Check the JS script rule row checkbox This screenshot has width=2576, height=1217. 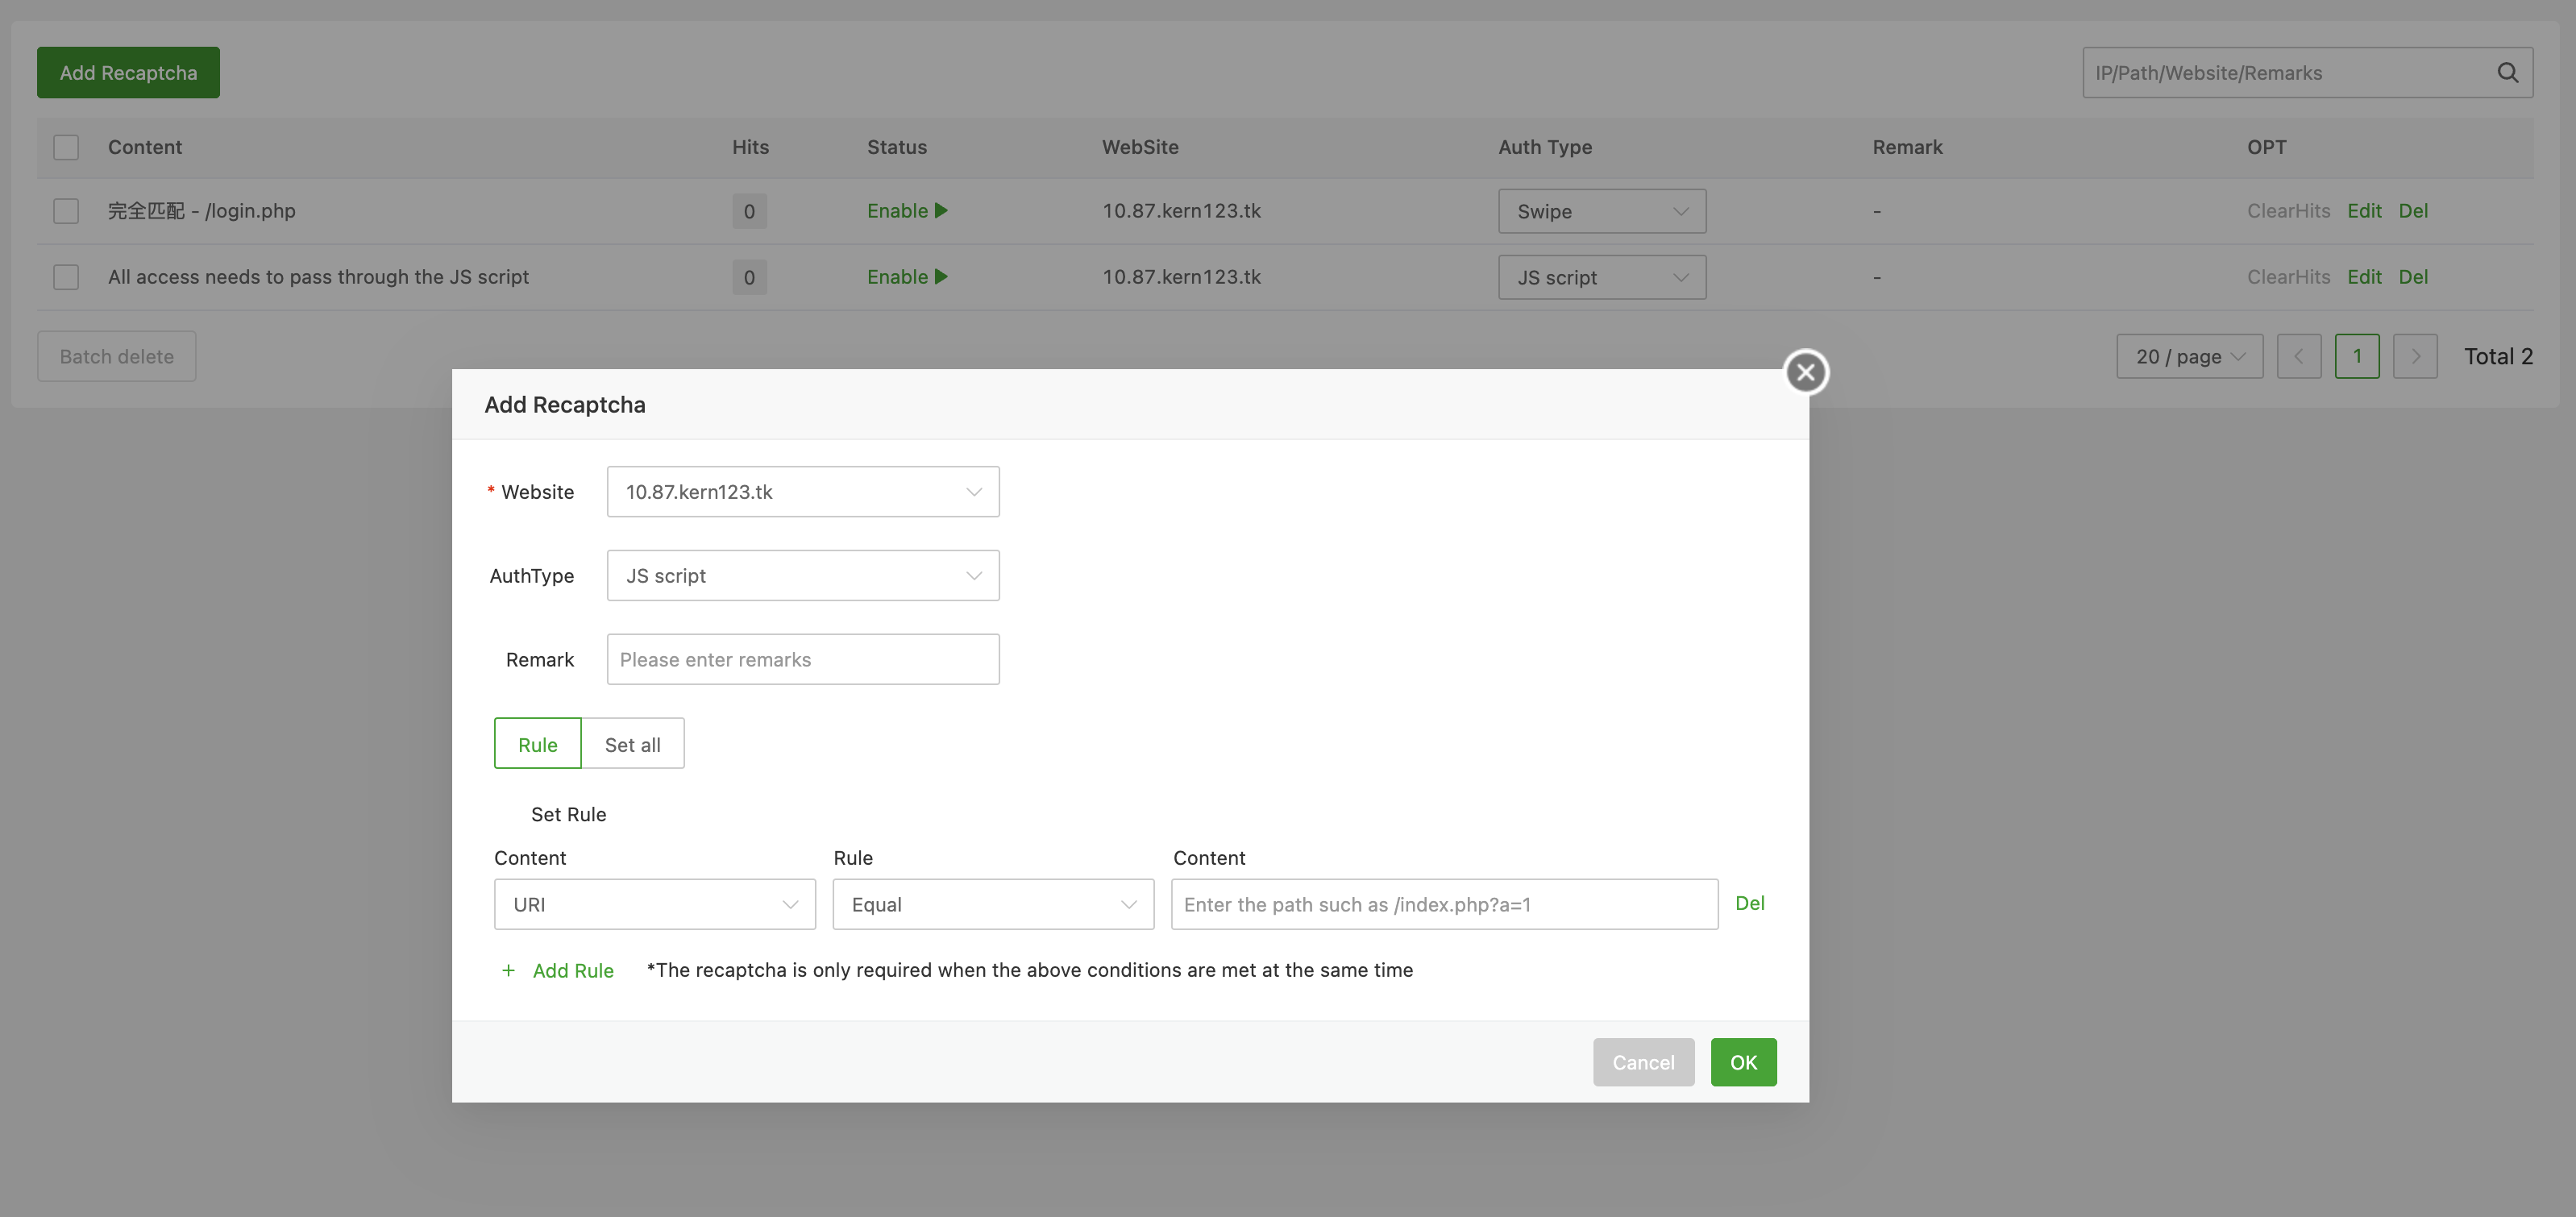coord(66,277)
